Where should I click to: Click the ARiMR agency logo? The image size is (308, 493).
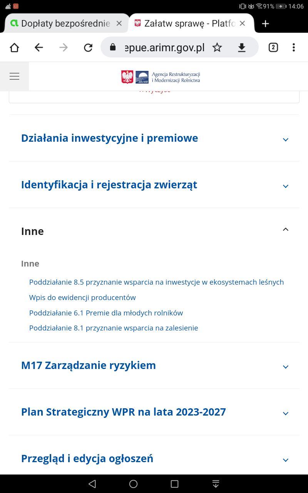pos(161,77)
